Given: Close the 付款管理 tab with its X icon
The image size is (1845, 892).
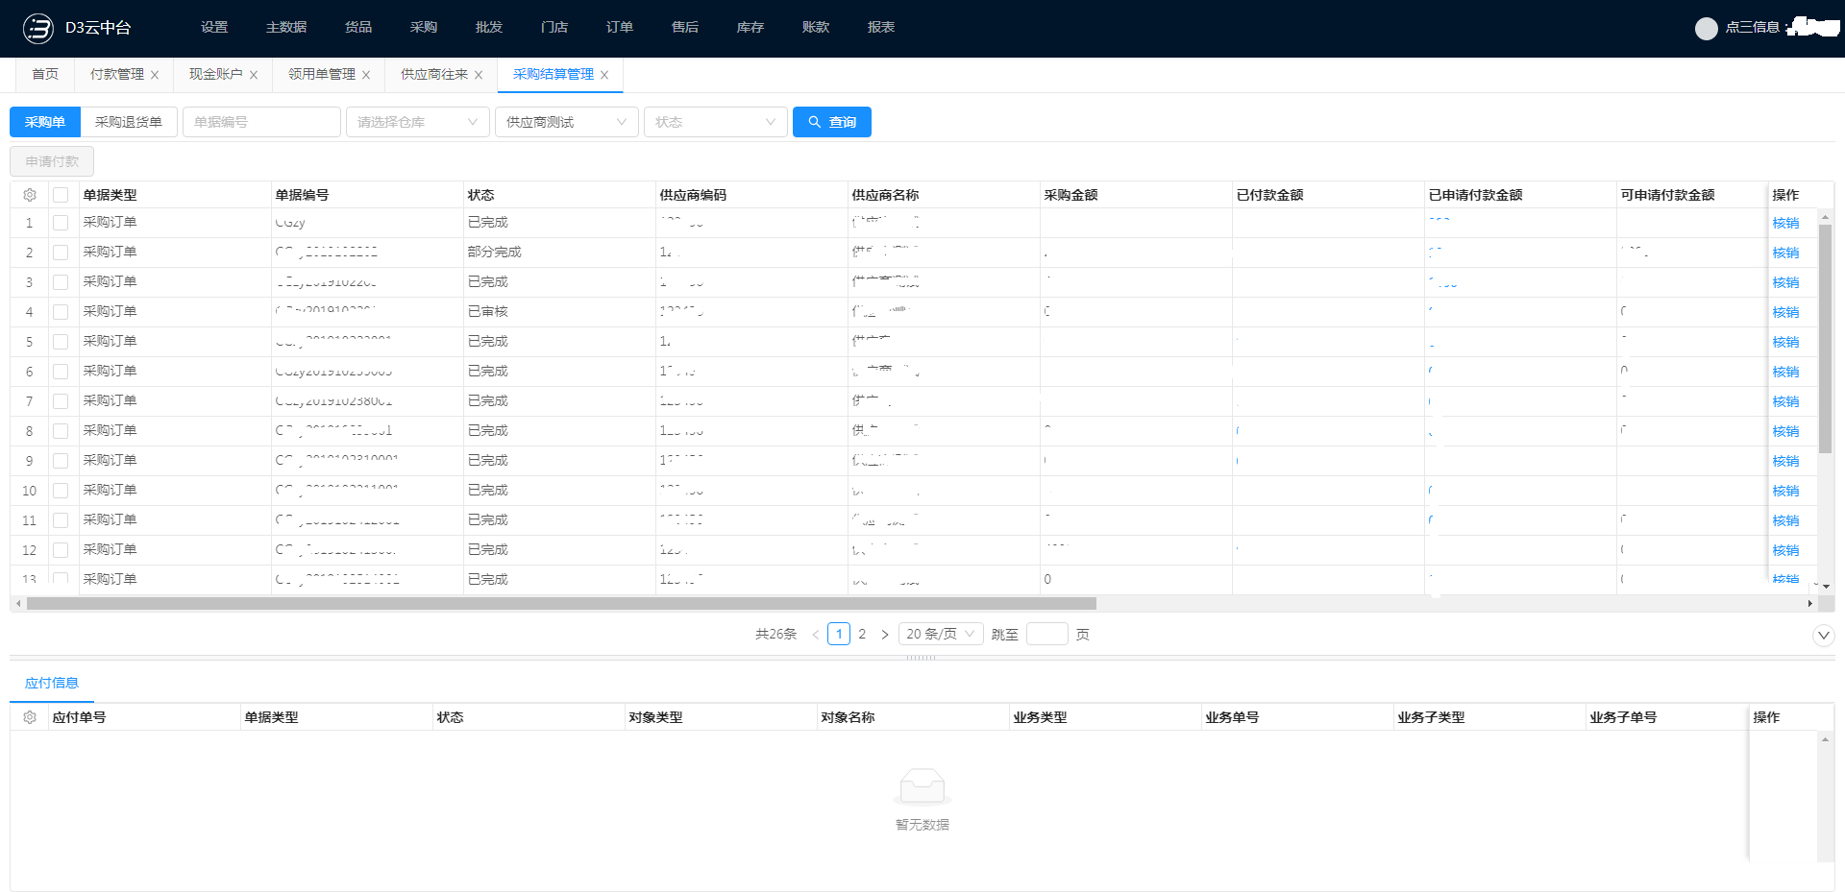Looking at the screenshot, I should click(x=155, y=75).
